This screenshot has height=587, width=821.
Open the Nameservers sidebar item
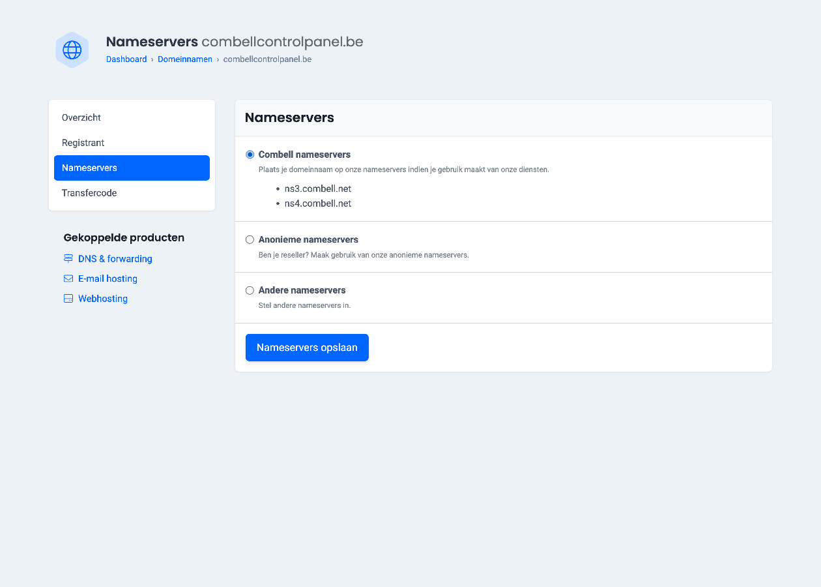[x=132, y=168]
